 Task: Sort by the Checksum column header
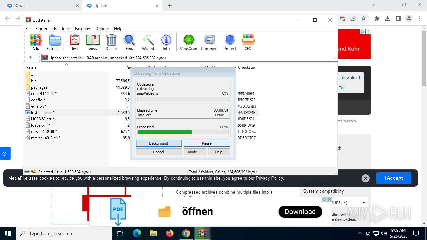[x=247, y=67]
